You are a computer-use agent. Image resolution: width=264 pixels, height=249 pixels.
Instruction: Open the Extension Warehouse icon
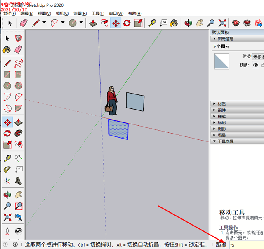pos(247,23)
